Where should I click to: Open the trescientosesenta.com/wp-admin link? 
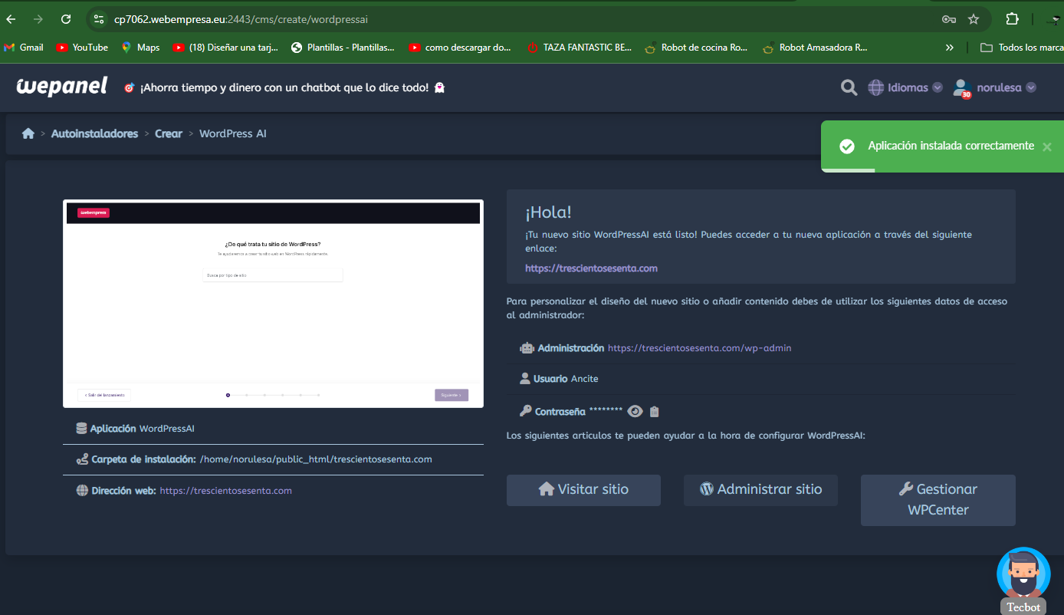(699, 348)
